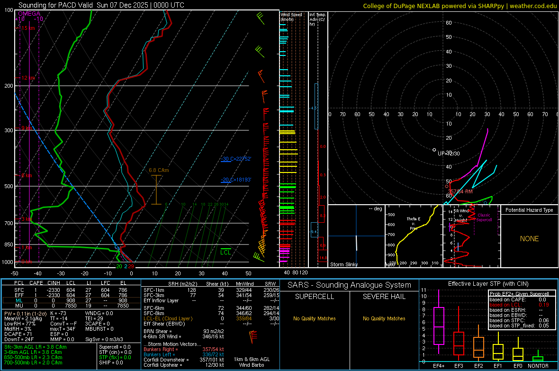Click the 'TEI = 29' value
Screen dimensions: 559x371
coord(94,318)
